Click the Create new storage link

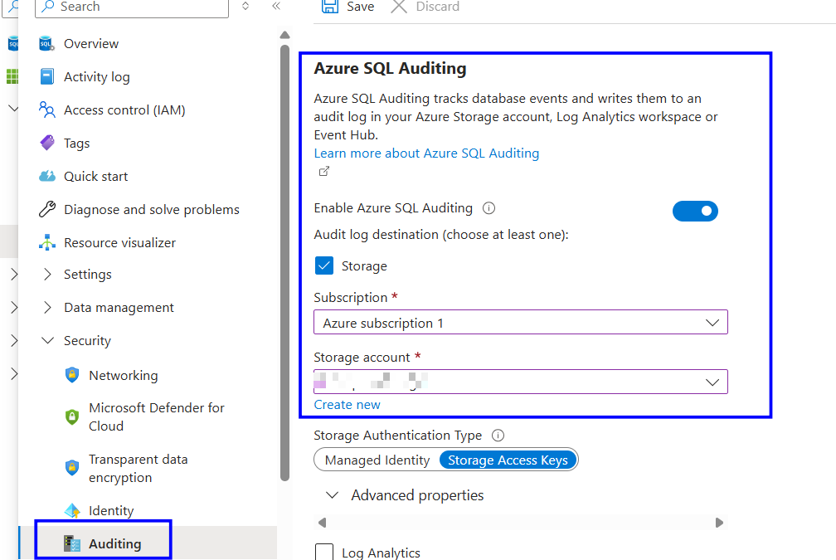tap(347, 405)
